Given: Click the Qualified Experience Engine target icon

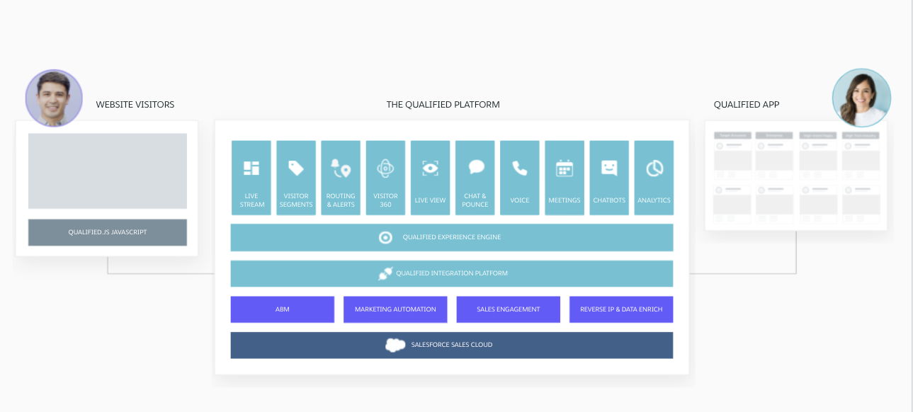Looking at the screenshot, I should coord(385,237).
